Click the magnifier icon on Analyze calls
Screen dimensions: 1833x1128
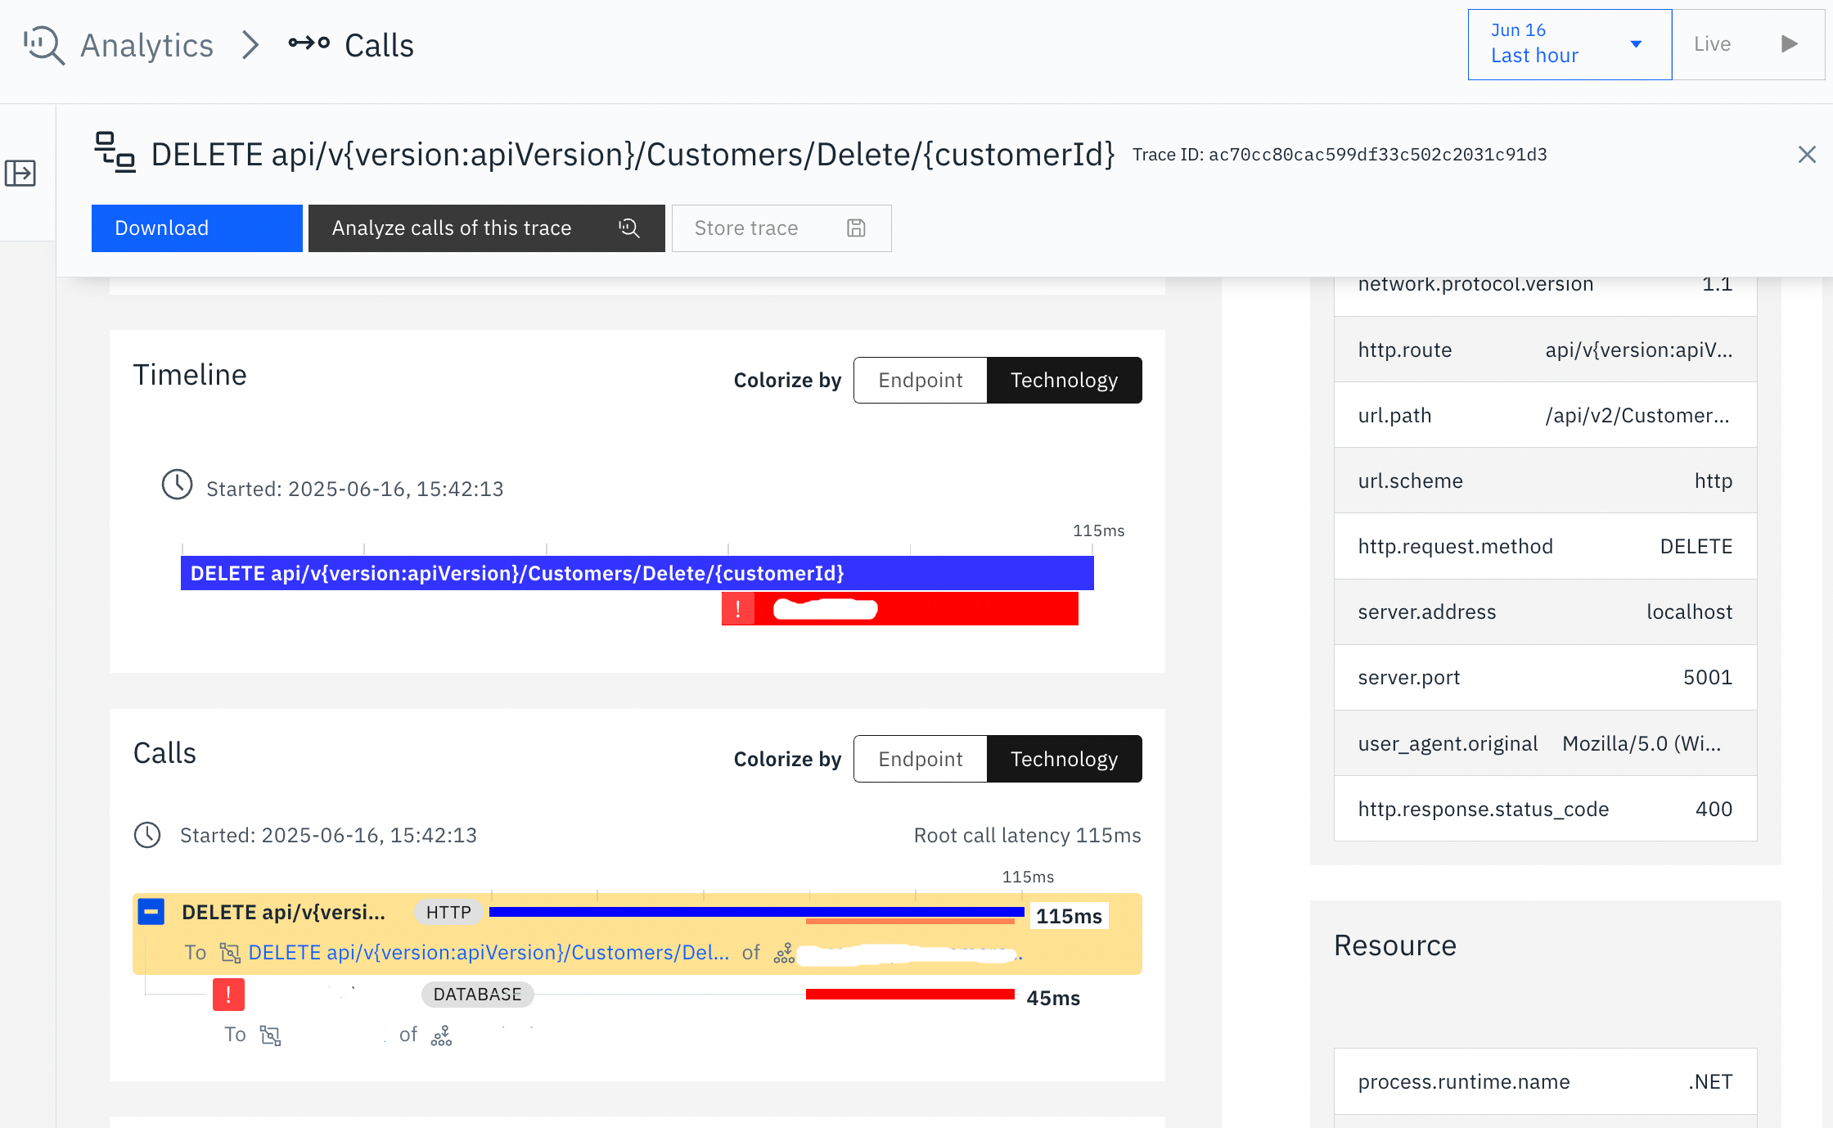628,228
